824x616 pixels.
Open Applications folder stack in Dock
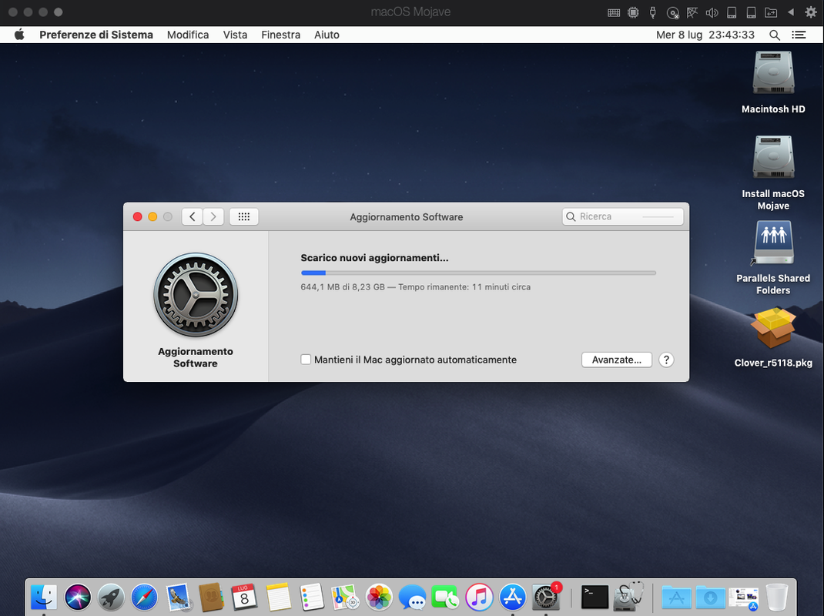676,598
